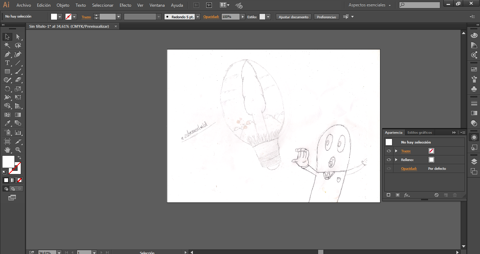This screenshot has height=254, width=480.
Task: Open Aspectos esenciales workspace dropdown
Action: click(370, 5)
